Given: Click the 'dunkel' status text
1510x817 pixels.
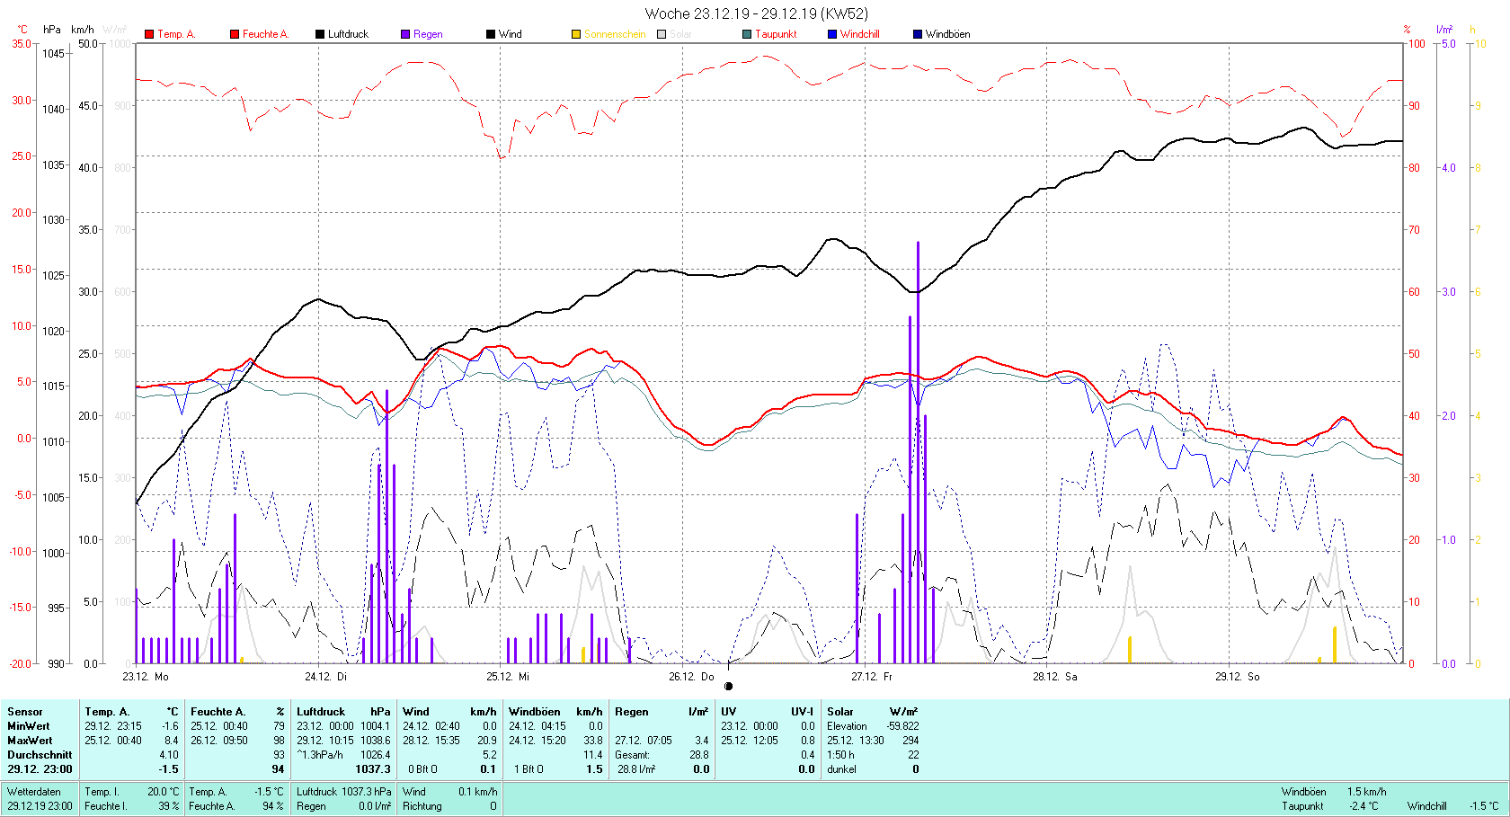Looking at the screenshot, I should click(x=841, y=769).
